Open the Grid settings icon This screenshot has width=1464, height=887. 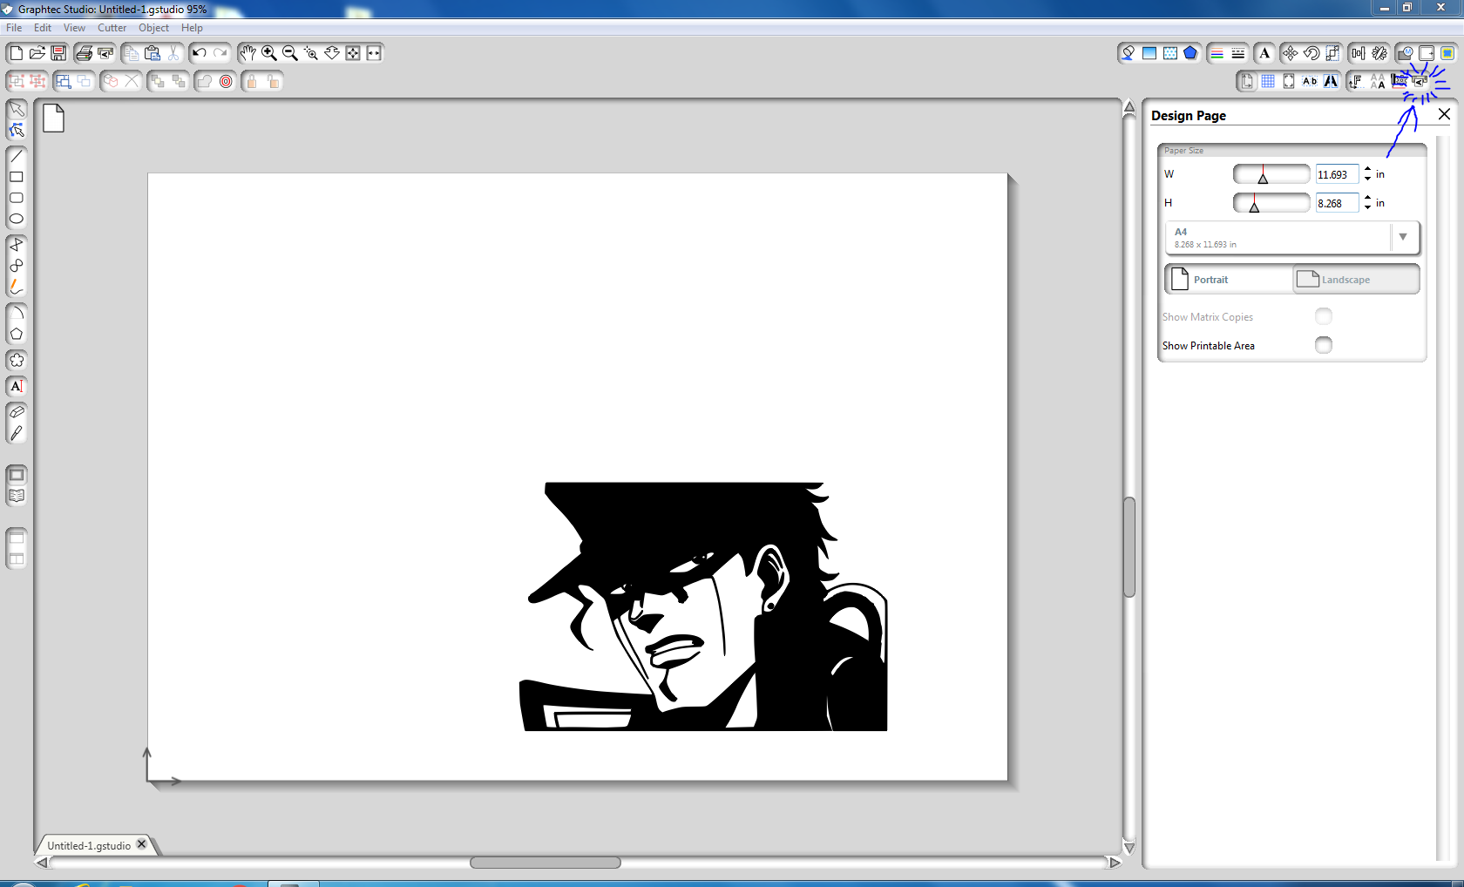point(1268,81)
